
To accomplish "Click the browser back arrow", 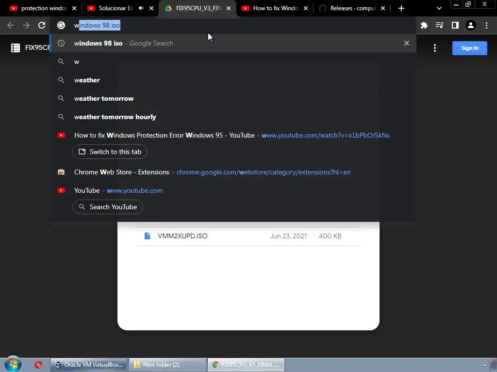I will [x=11, y=25].
